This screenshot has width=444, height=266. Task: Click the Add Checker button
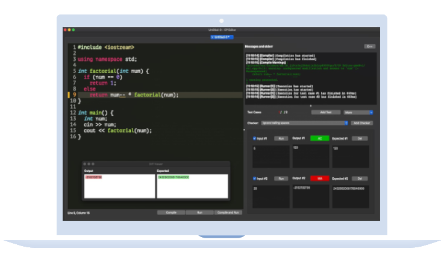pyautogui.click(x=362, y=123)
